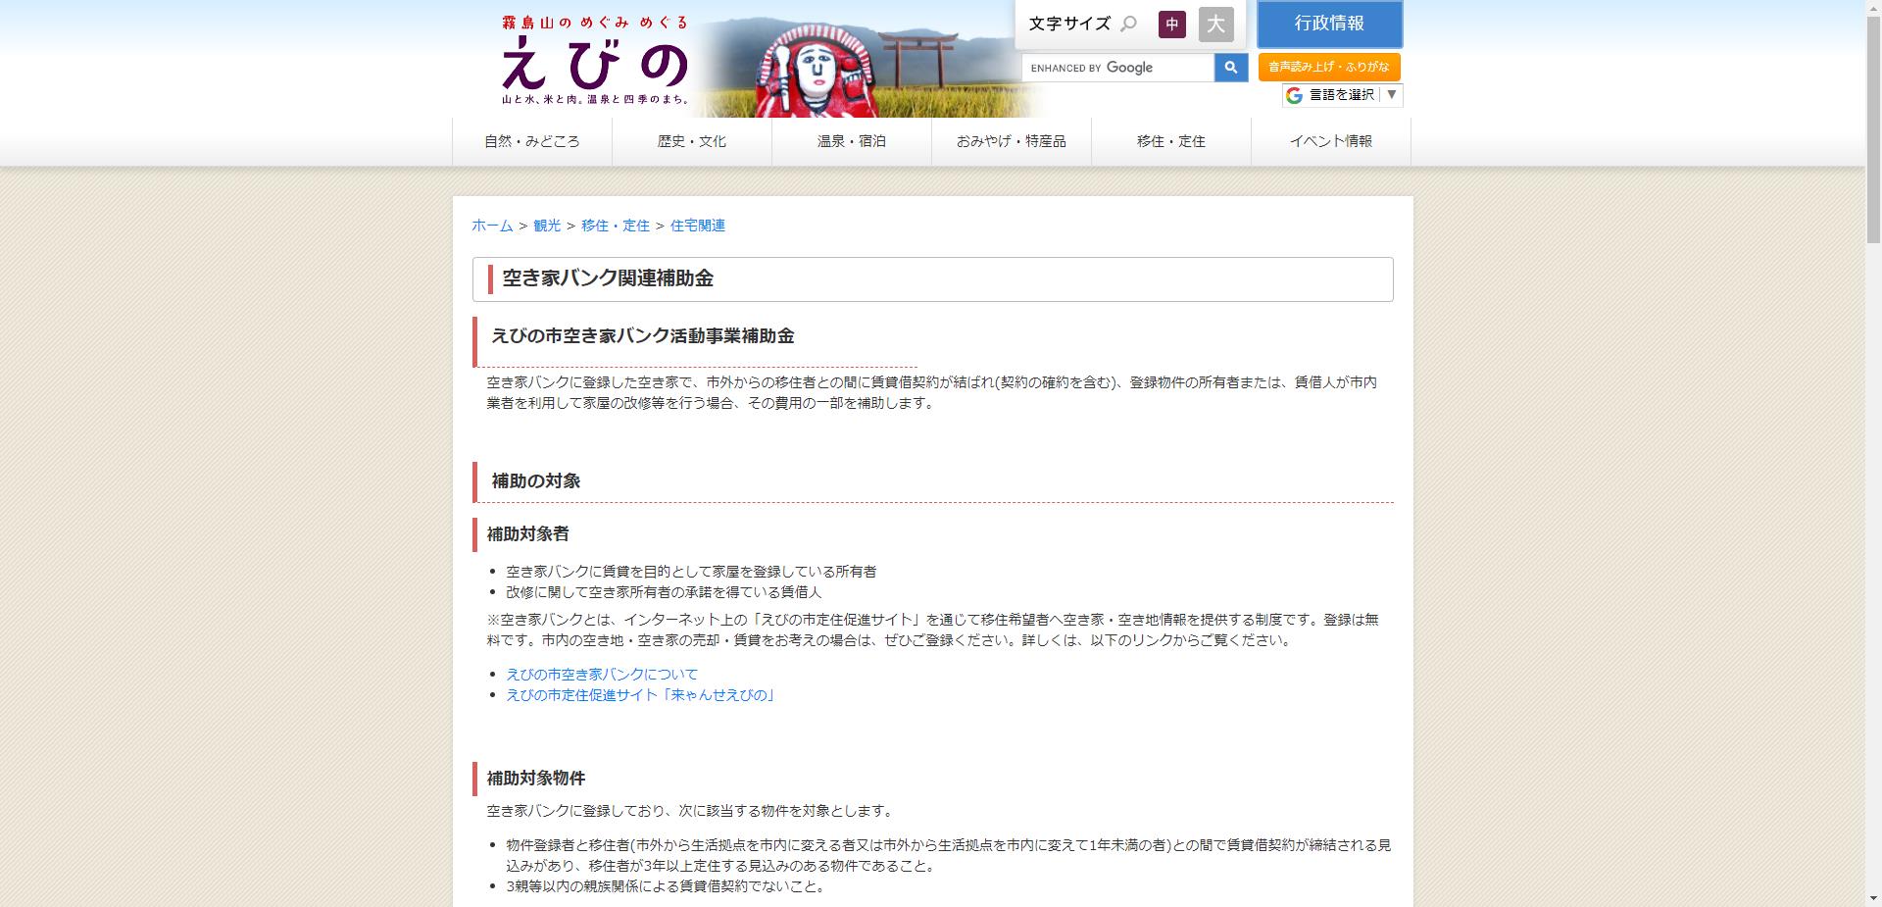The image size is (1882, 907).
Task: Open the おみやげ・特産品 navigation menu
Action: [1011, 140]
